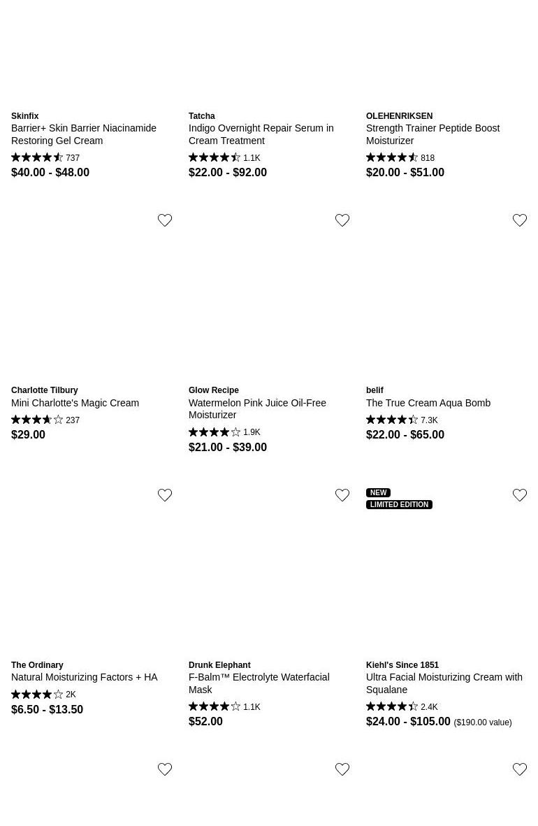Image resolution: width=538 pixels, height=826 pixels.
Task: Click the Charlotte Tilbury brand label
Action: click(45, 390)
